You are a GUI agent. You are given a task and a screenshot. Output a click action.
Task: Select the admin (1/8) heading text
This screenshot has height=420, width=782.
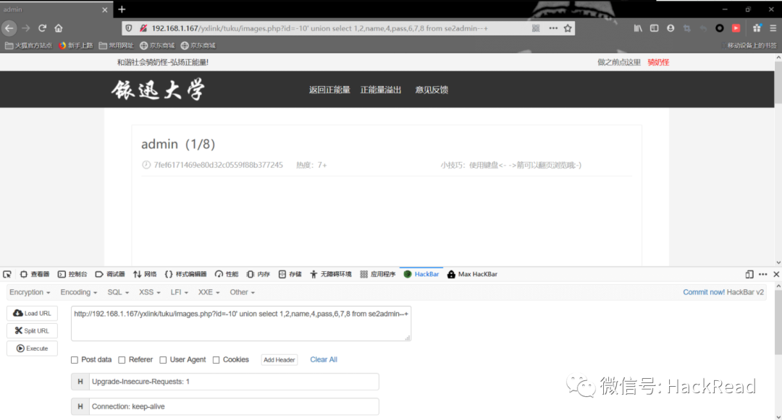click(178, 144)
